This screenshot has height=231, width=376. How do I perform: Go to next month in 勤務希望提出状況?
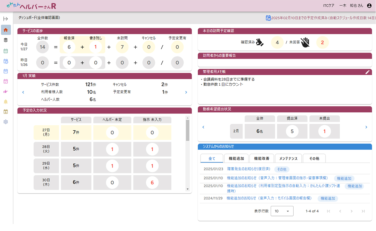coord(366,127)
